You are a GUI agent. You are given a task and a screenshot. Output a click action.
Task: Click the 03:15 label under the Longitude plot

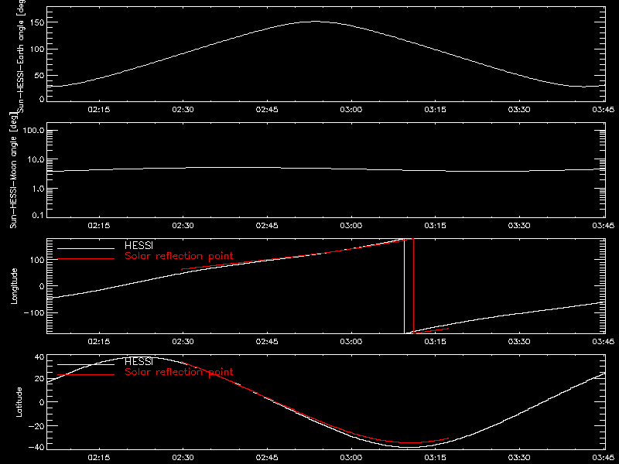point(435,342)
